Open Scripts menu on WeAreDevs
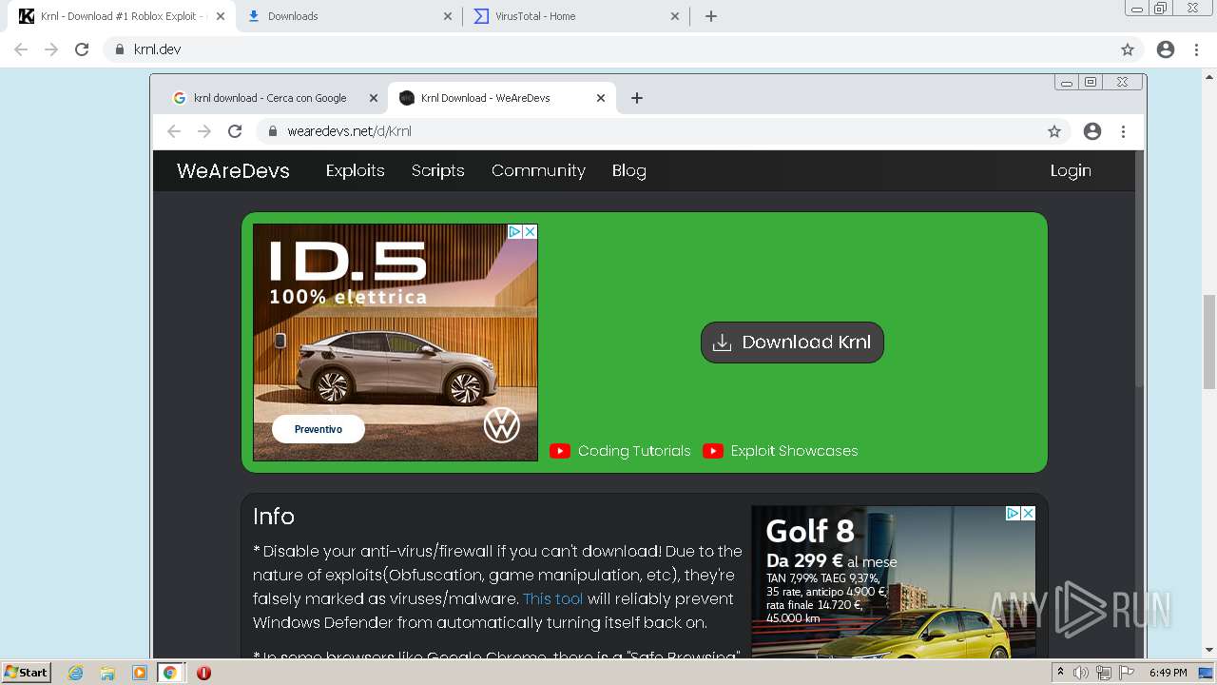 point(437,170)
